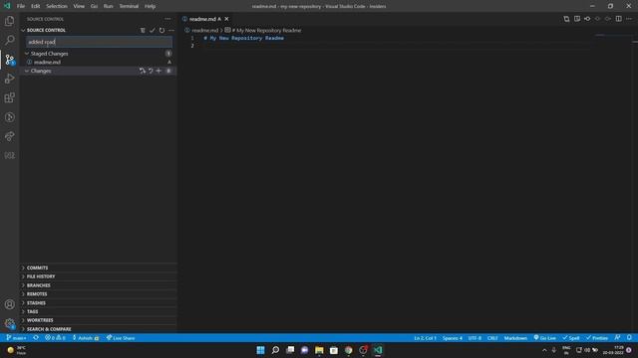Start Live Share session

(x=121, y=338)
